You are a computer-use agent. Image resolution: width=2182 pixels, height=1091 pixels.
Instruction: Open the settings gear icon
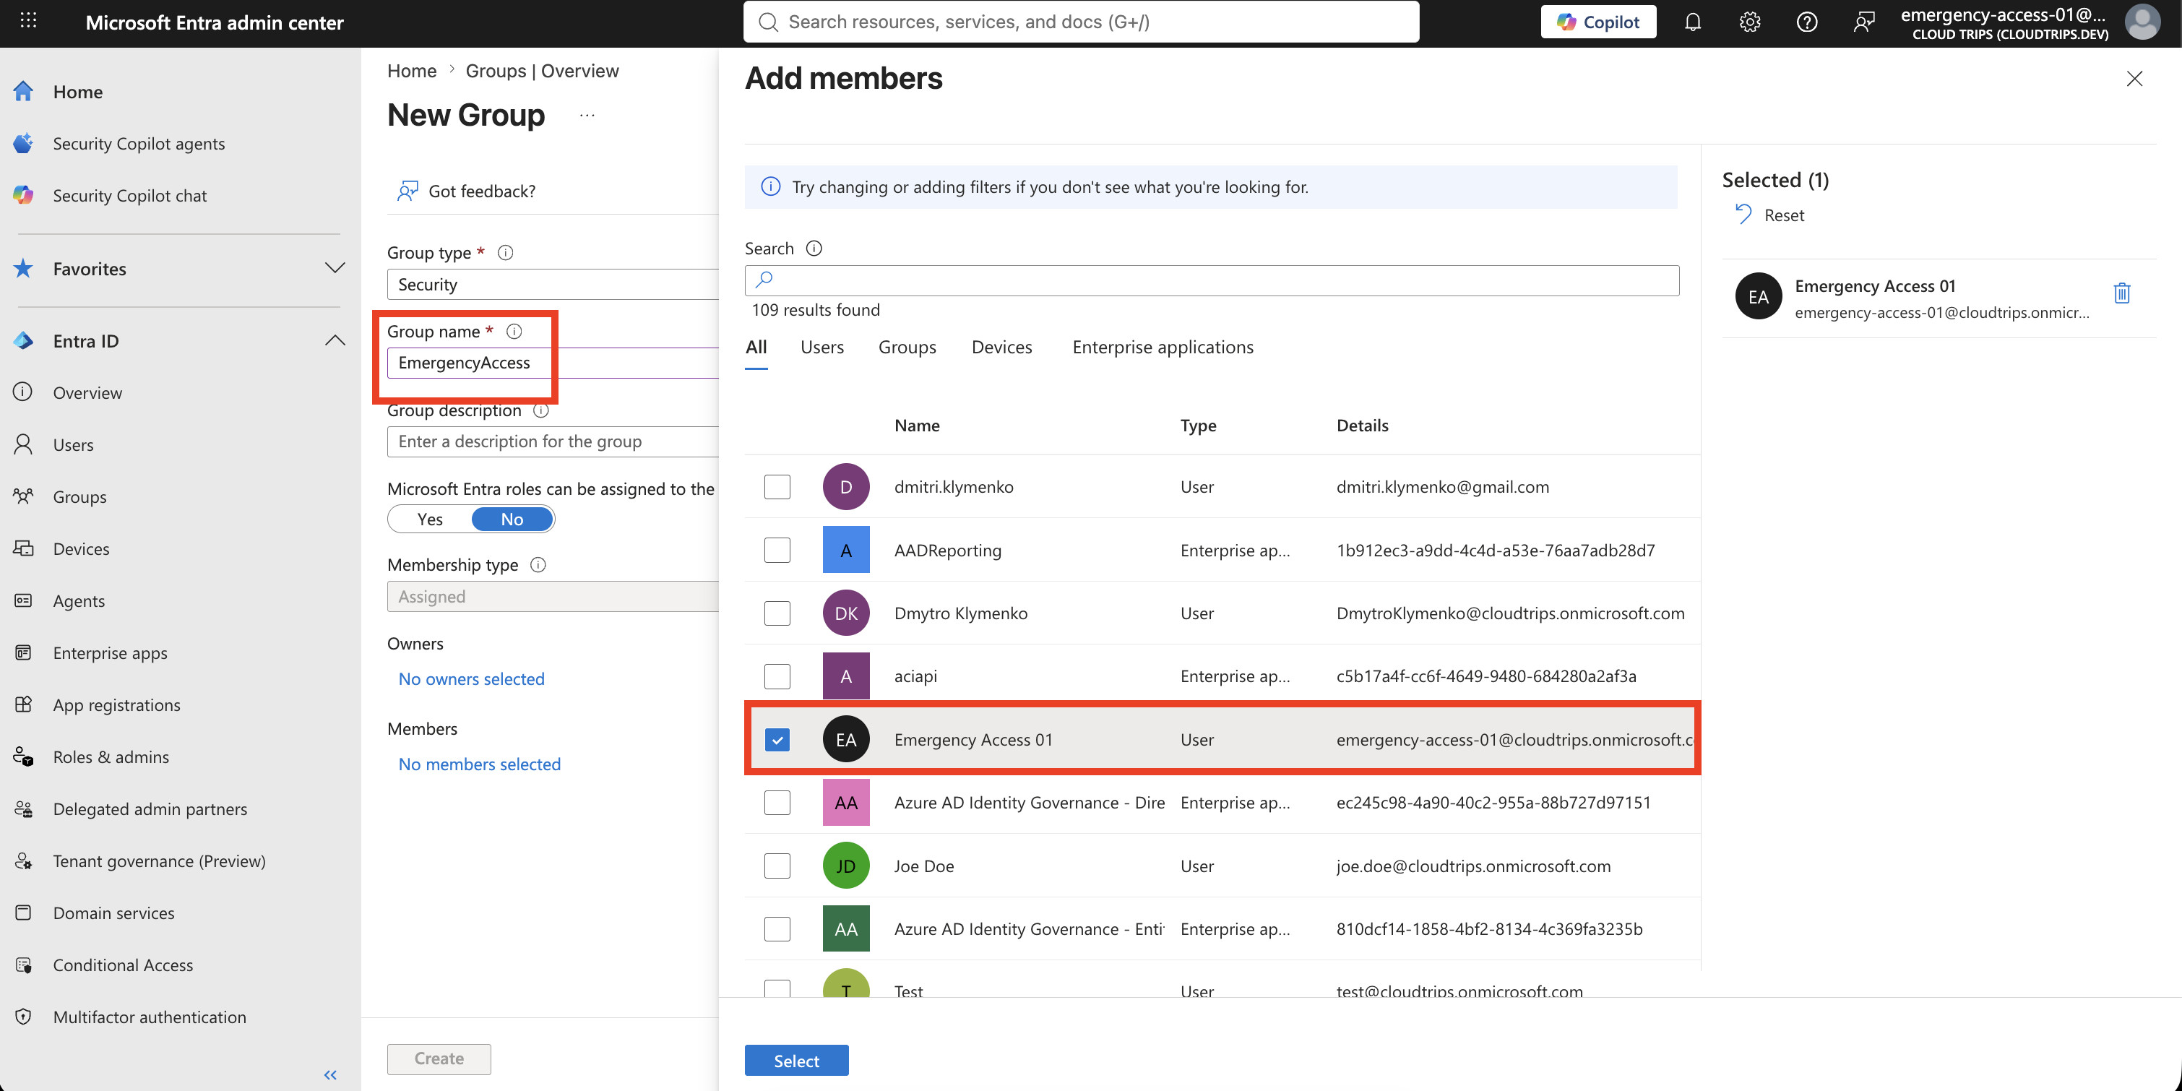point(1749,22)
